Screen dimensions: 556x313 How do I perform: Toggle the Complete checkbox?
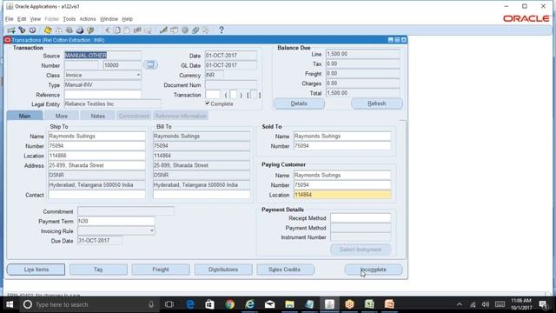click(208, 103)
